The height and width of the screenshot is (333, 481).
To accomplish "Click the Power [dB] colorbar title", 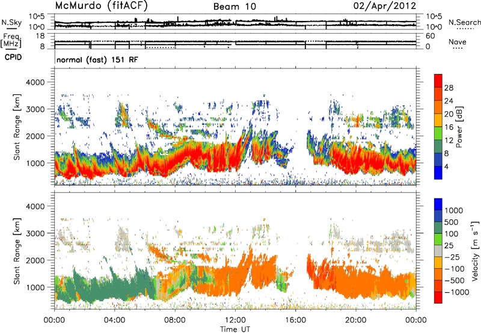I will pyautogui.click(x=459, y=127).
